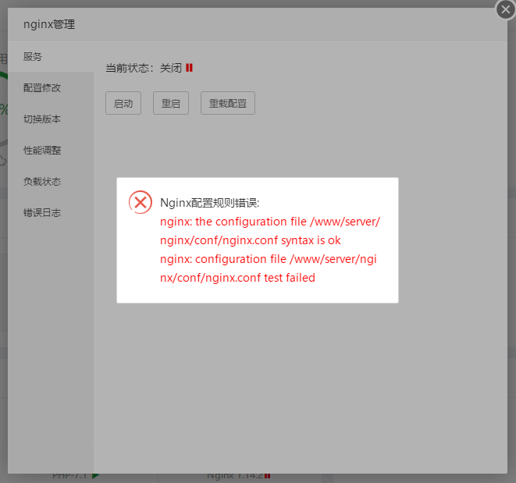The image size is (516, 483).
Task: Click the 'syntax is ok' error message line
Action: [250, 240]
